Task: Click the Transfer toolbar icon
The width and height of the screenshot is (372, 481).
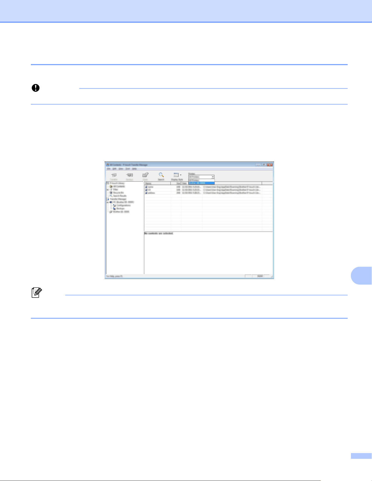Action: pos(114,175)
